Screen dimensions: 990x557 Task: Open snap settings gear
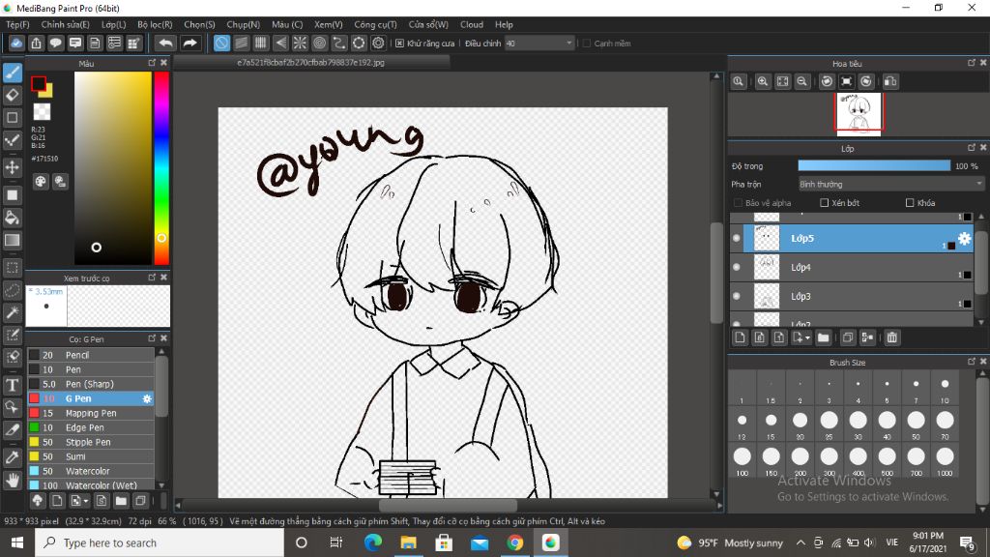pyautogui.click(x=378, y=43)
